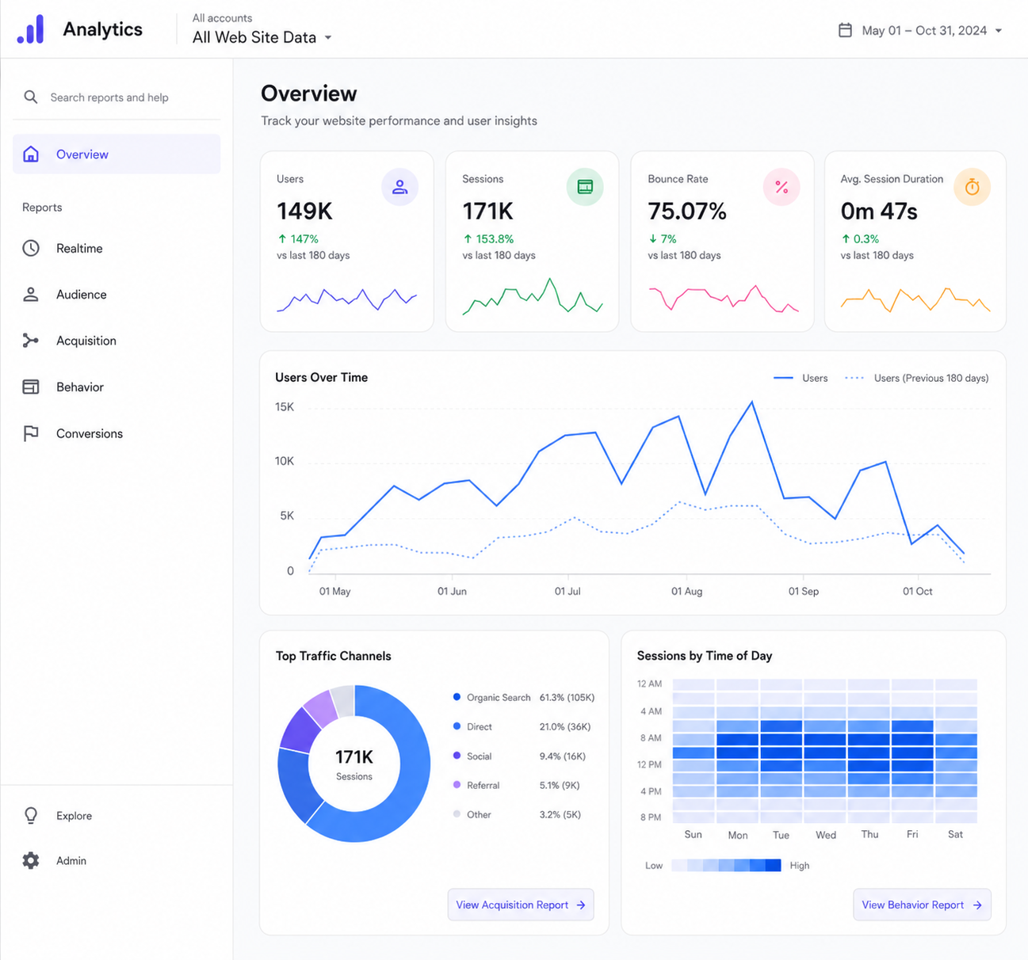Focus the Search reports and help field

coord(117,97)
